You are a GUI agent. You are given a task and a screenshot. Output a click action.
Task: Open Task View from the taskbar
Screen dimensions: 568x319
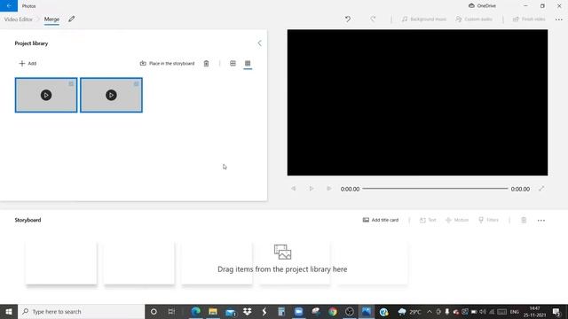click(x=171, y=311)
